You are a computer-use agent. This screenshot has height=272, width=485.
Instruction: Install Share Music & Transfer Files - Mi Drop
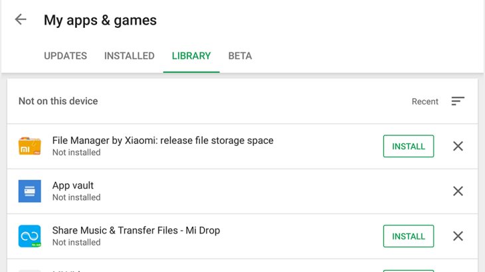coord(408,236)
